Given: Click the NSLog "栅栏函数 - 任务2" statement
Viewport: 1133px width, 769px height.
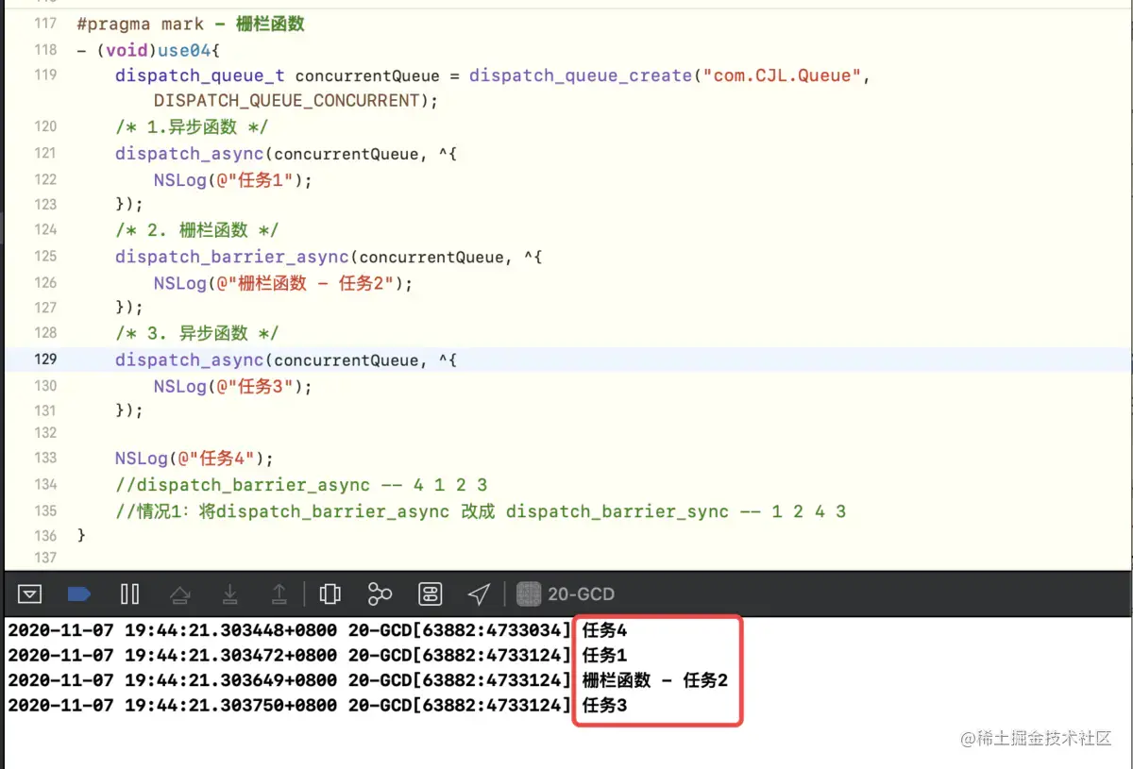Looking at the screenshot, I should (283, 282).
